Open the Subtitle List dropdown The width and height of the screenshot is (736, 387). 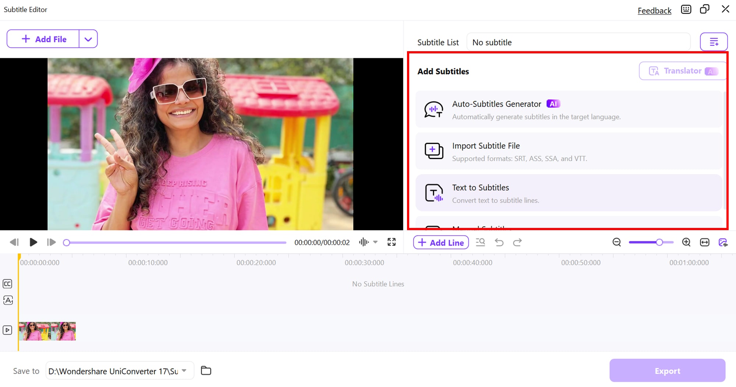tap(578, 42)
